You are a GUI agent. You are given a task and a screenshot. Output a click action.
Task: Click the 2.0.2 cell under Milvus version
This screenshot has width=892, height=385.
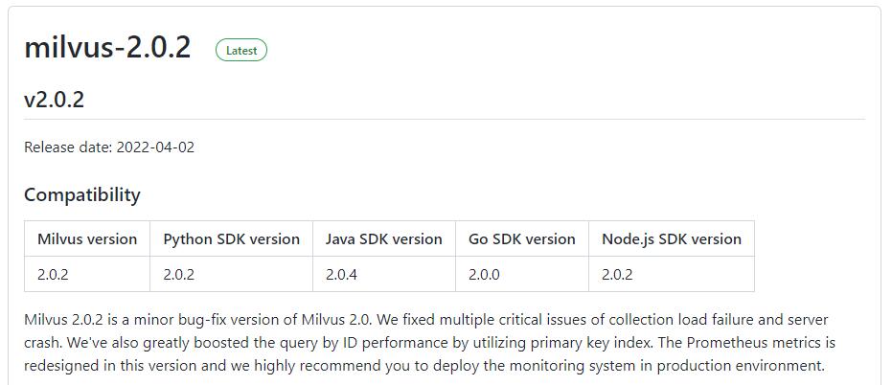tap(53, 275)
